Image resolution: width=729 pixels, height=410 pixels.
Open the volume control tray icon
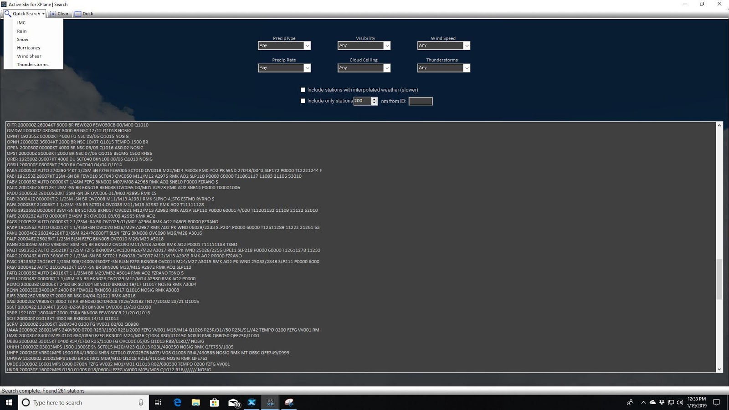680,402
